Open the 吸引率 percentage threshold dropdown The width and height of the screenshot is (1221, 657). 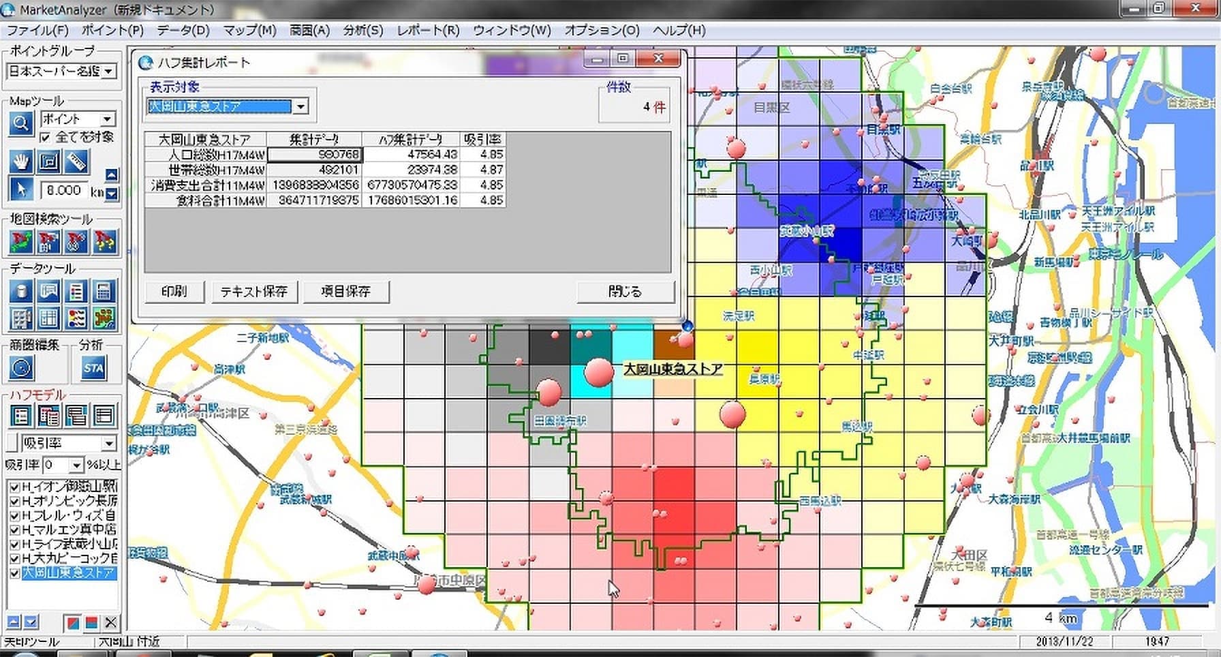coord(76,465)
